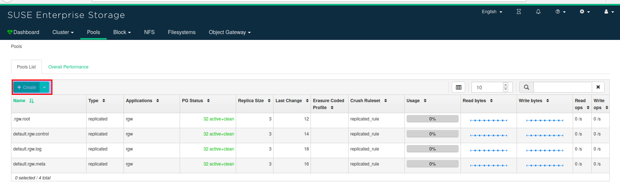620x182 pixels.
Task: Toggle sorting on Usage column
Action: pyautogui.click(x=416, y=101)
